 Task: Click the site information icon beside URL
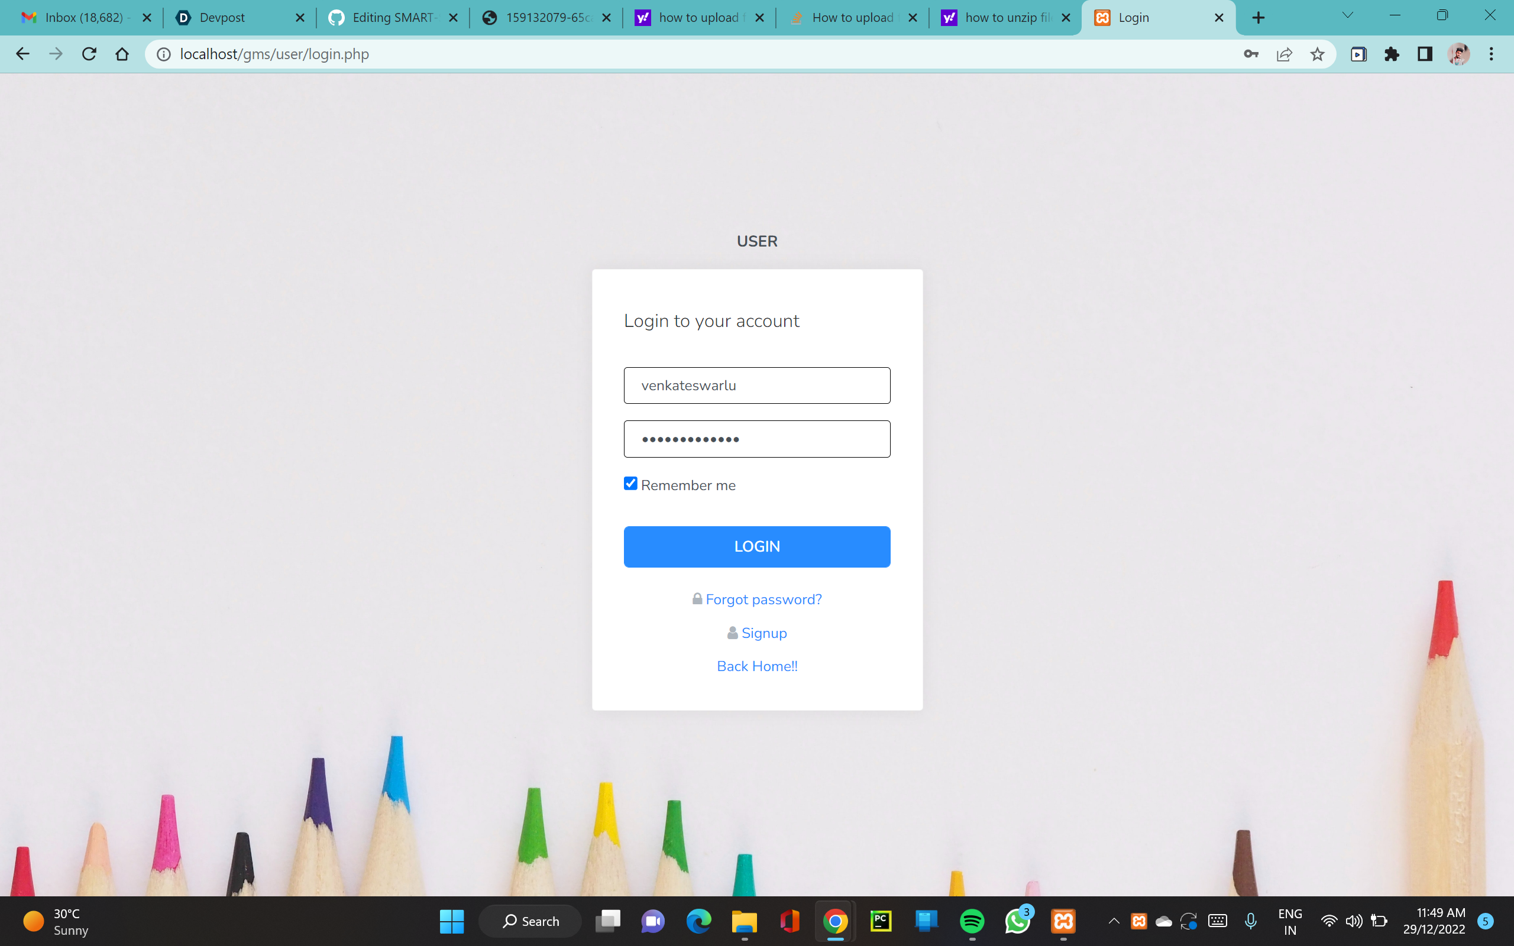tap(163, 54)
